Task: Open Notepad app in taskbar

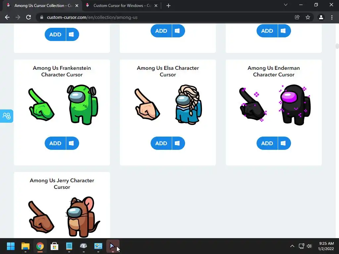Action: pyautogui.click(x=69, y=246)
